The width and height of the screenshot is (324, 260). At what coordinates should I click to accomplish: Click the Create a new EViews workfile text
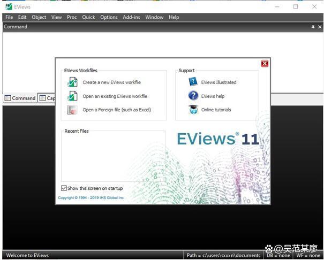111,82
